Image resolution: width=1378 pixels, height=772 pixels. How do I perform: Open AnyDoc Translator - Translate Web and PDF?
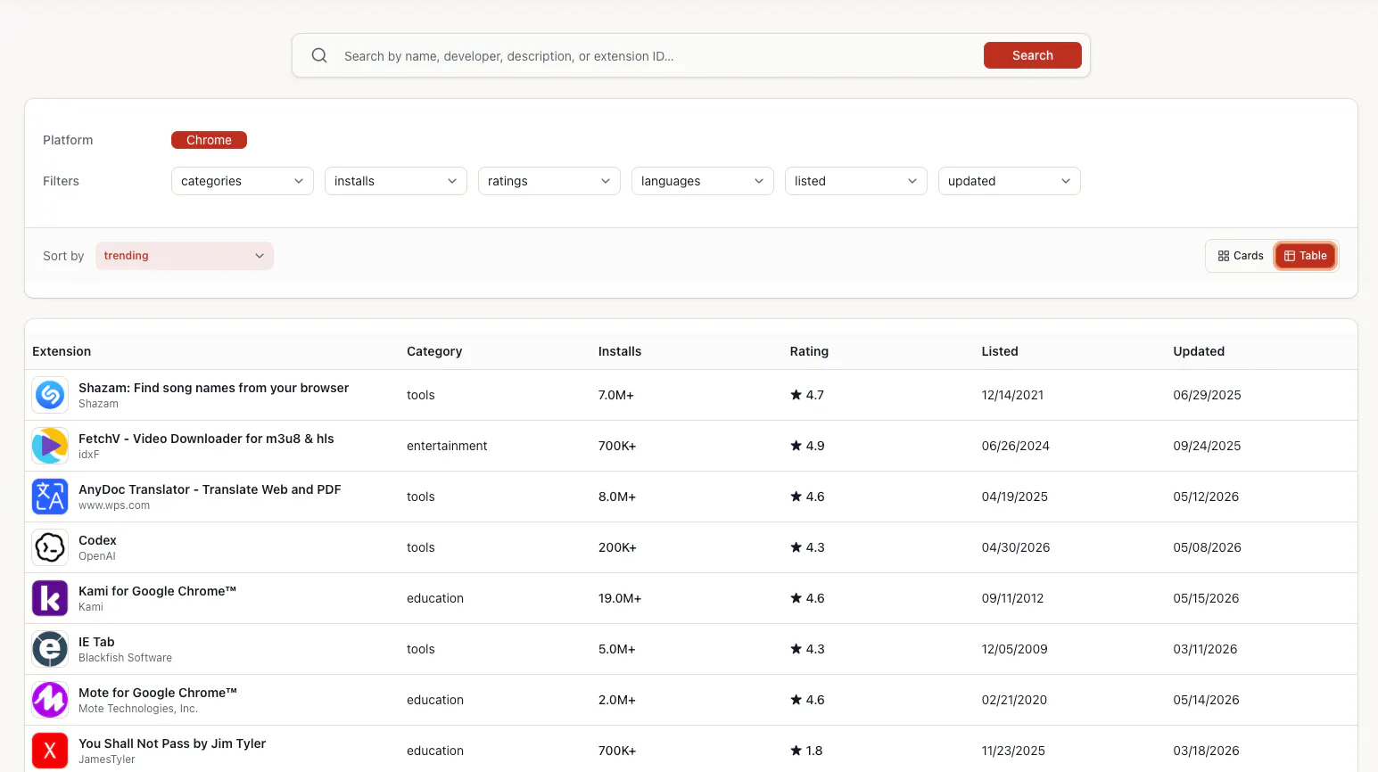click(210, 489)
